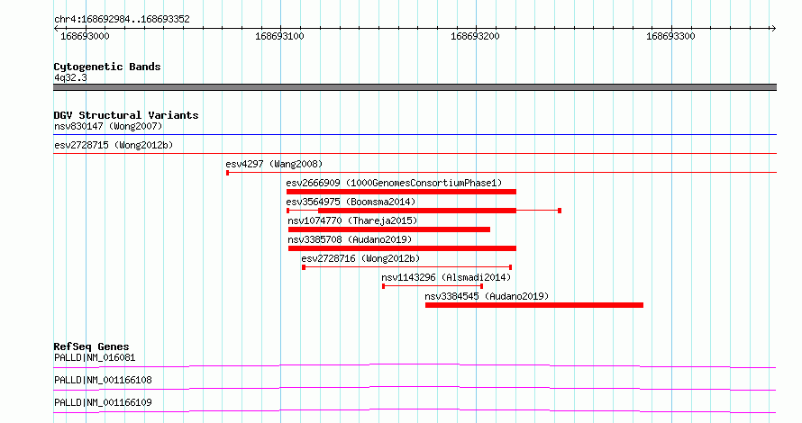Click the esv4297 (Wang2008) label
The height and width of the screenshot is (423, 802).
coord(274,164)
